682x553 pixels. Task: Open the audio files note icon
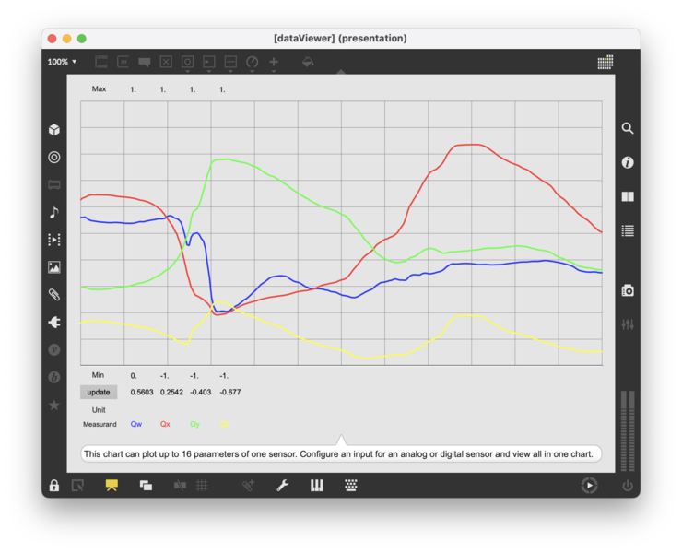pyautogui.click(x=54, y=212)
